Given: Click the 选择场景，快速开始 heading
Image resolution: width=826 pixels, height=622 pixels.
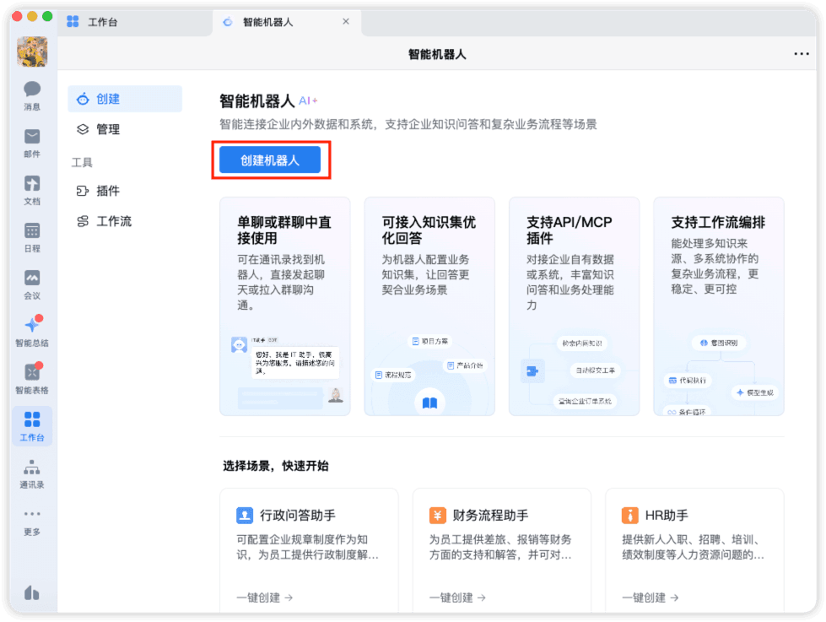Looking at the screenshot, I should 276,466.
